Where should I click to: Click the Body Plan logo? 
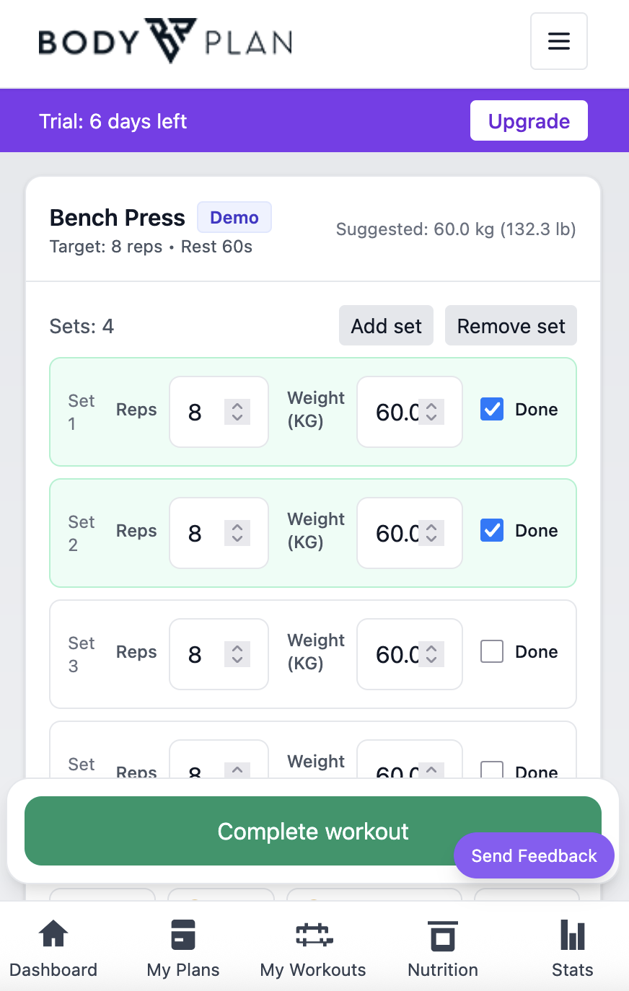[165, 41]
